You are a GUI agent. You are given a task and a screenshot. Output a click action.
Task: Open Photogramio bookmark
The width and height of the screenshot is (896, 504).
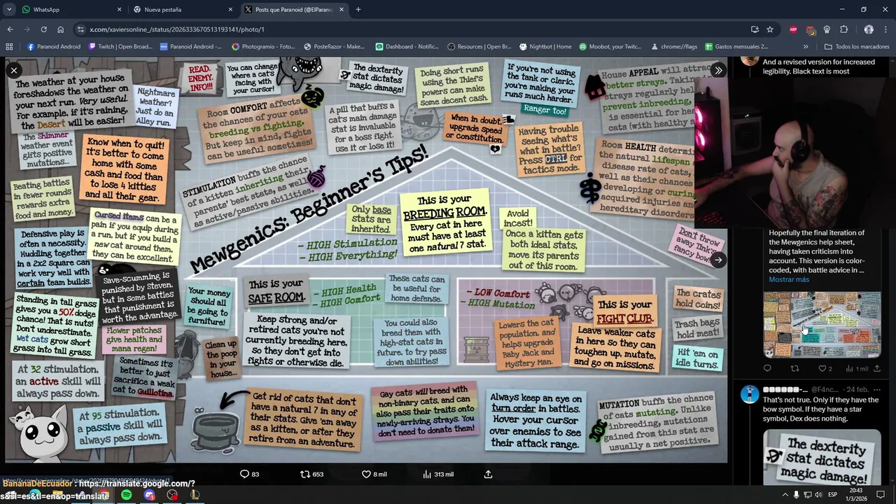[263, 47]
